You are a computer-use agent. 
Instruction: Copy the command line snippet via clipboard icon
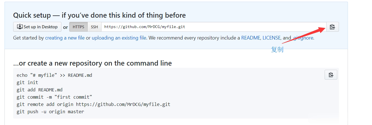(331, 75)
